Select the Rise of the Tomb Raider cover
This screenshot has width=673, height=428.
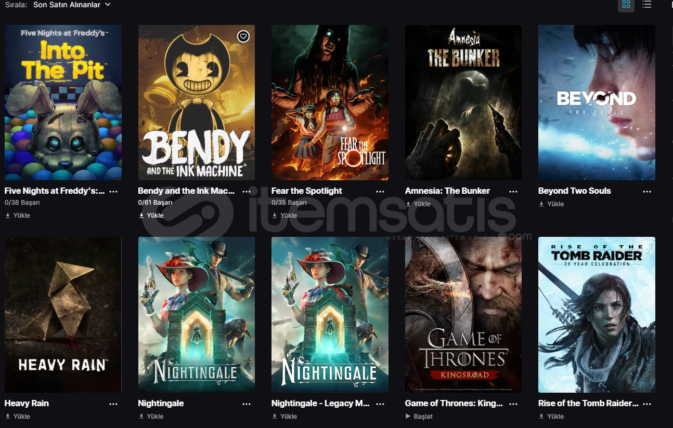tap(597, 315)
